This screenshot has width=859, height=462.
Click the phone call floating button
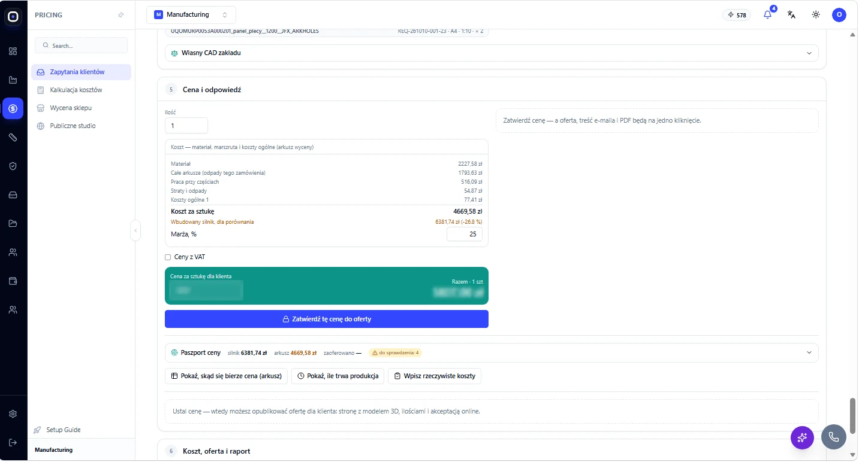pyautogui.click(x=834, y=437)
